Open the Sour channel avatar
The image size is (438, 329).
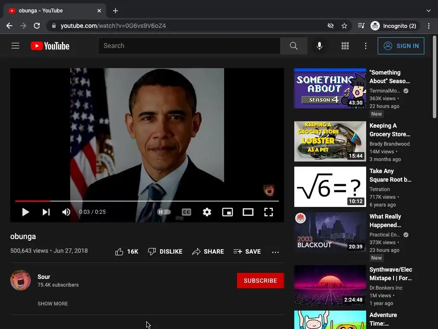coord(21,280)
